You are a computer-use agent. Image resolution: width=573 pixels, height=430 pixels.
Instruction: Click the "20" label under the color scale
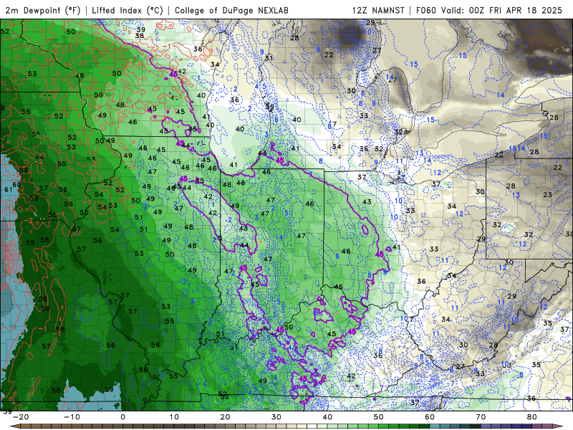click(x=225, y=417)
